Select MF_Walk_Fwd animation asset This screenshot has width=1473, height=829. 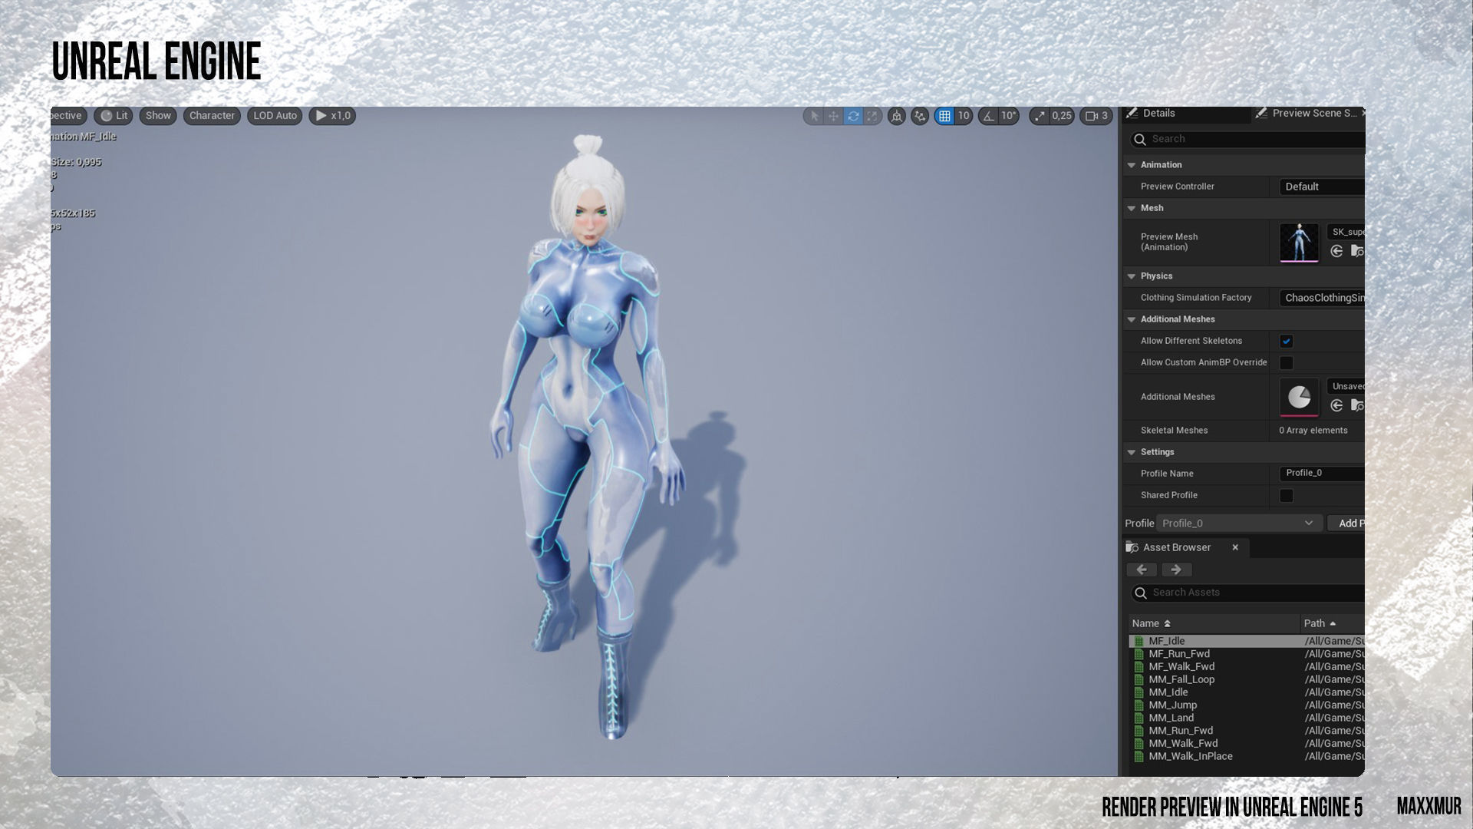[1247, 666]
